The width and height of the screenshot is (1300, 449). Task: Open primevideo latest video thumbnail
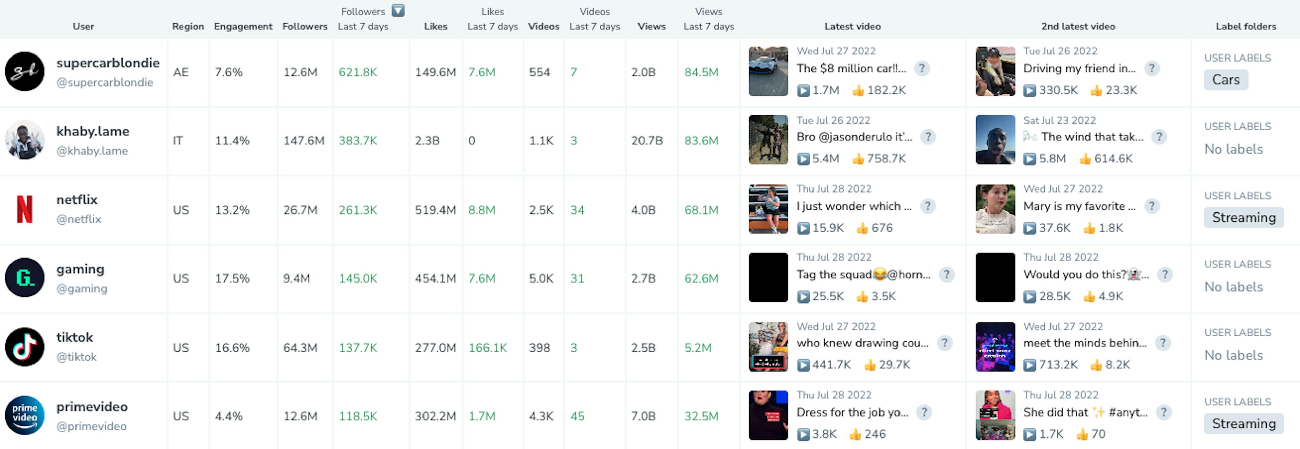[768, 415]
